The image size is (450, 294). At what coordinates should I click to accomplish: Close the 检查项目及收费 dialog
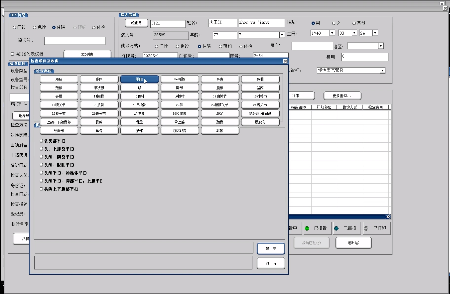tap(285, 61)
